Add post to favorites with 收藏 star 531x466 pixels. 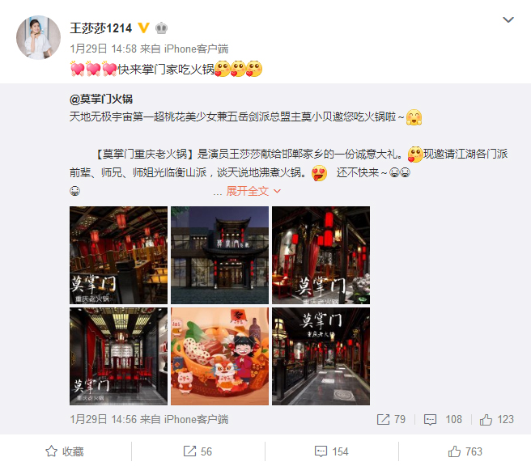[x=64, y=451]
